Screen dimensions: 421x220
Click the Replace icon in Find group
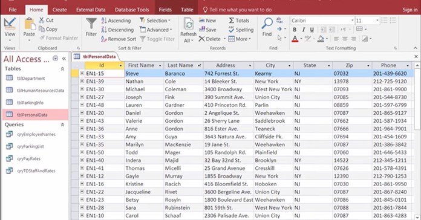click(279, 20)
